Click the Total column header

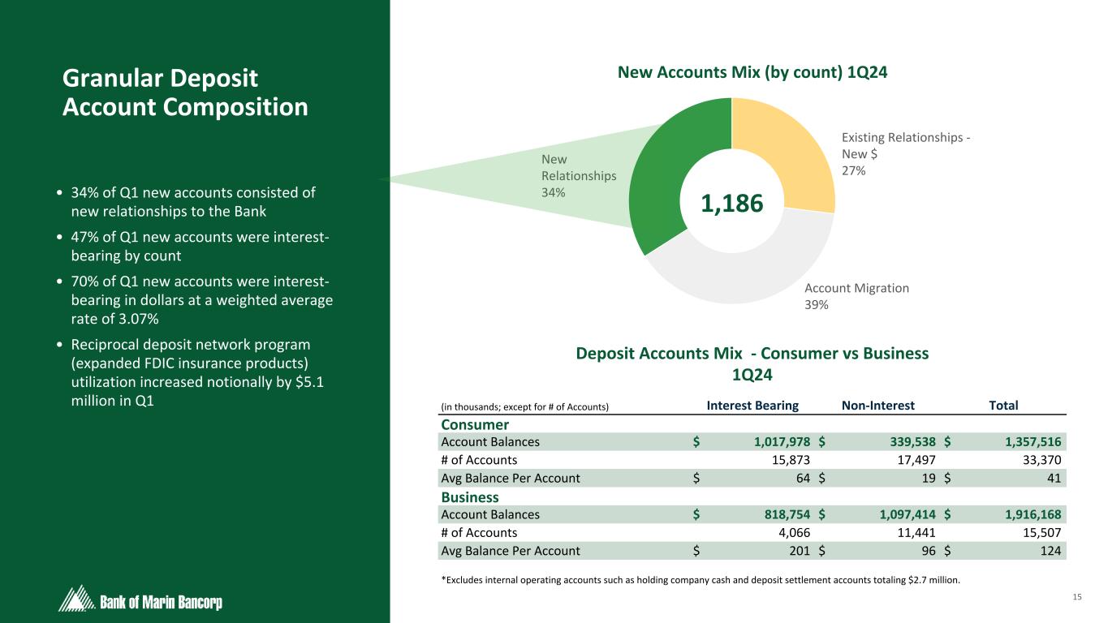(x=1002, y=406)
